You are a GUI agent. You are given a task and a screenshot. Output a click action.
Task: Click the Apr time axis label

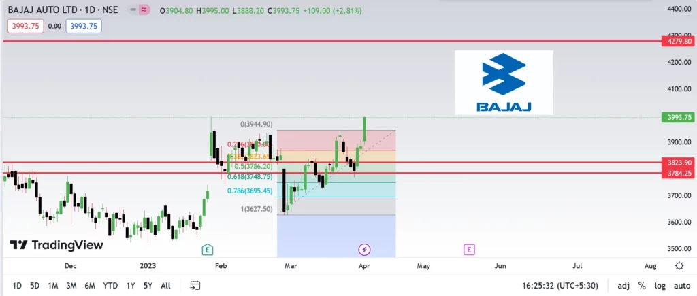pos(364,266)
